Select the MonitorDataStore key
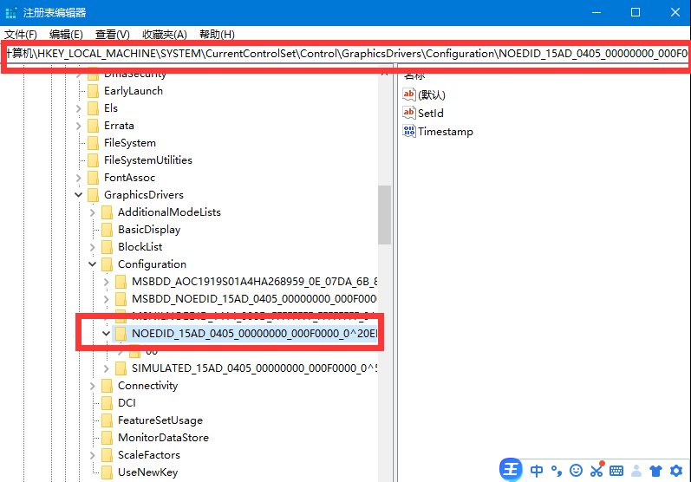The height and width of the screenshot is (482, 691). pos(162,438)
